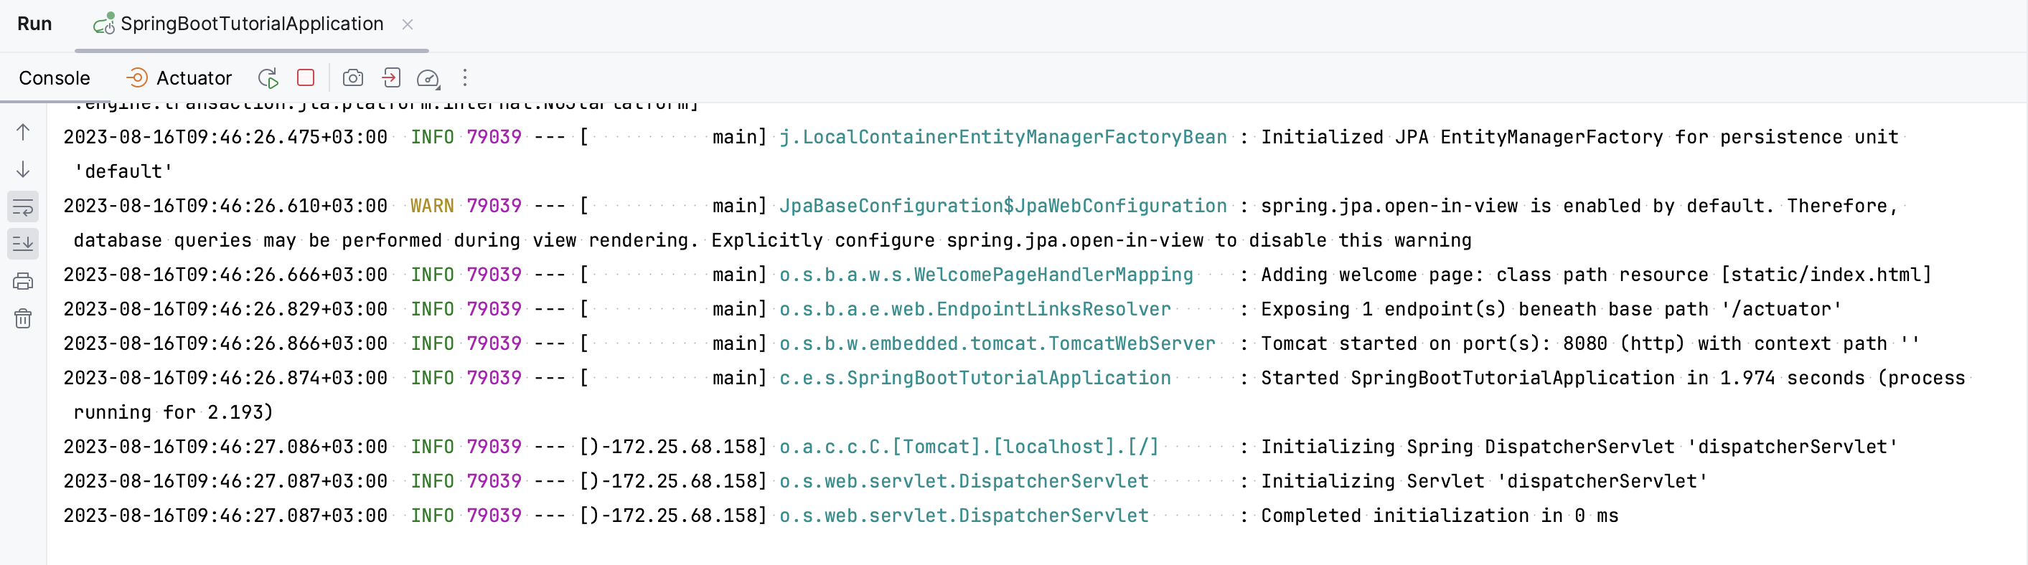Click the Run tool window title
Image resolution: width=2028 pixels, height=565 pixels.
[34, 24]
